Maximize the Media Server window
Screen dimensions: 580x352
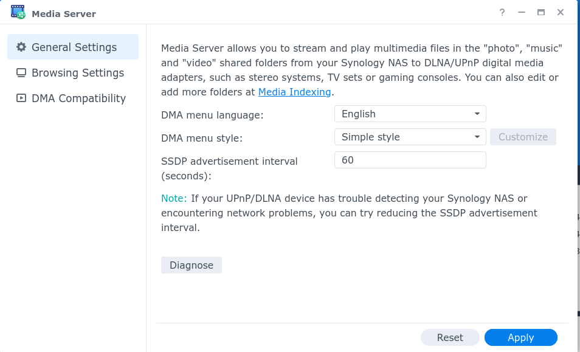(x=541, y=13)
